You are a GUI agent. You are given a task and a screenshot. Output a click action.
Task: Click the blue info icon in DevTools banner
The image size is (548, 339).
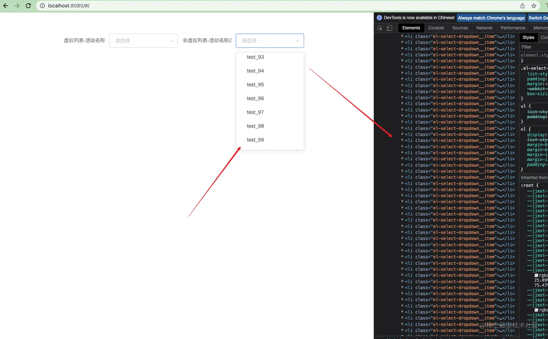[x=379, y=18]
